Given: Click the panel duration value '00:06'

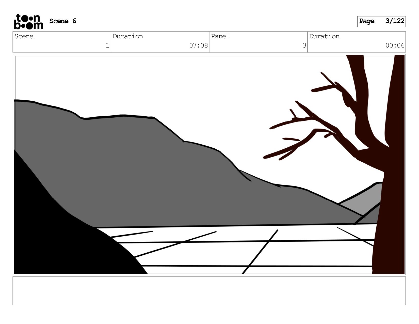Looking at the screenshot, I should tap(395, 45).
